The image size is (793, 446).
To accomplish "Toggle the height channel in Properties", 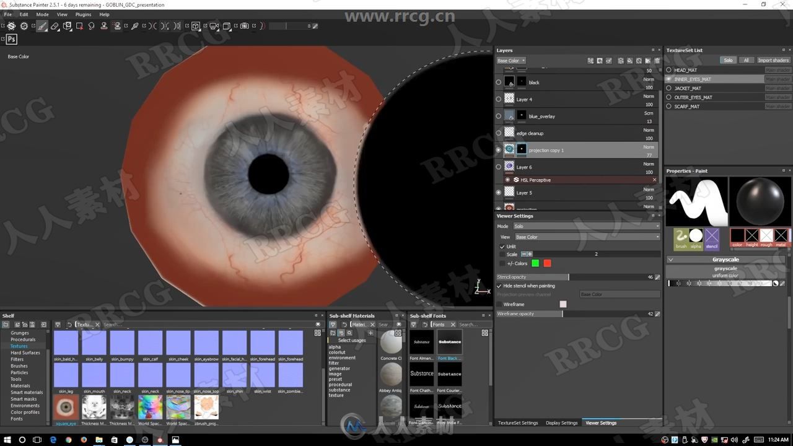I will pos(751,238).
